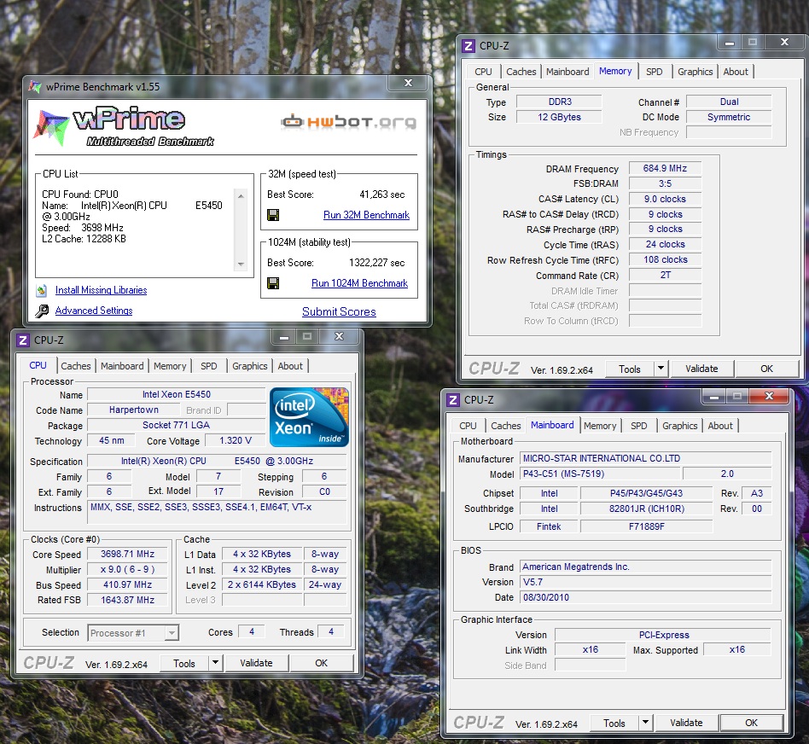The image size is (809, 744).
Task: Click the CPU-Z Z icon in Mainboard window title bar
Action: pyautogui.click(x=453, y=400)
